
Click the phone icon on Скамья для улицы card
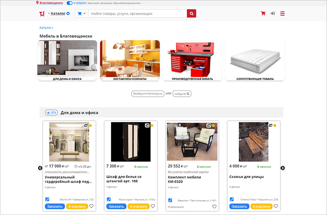point(231,200)
